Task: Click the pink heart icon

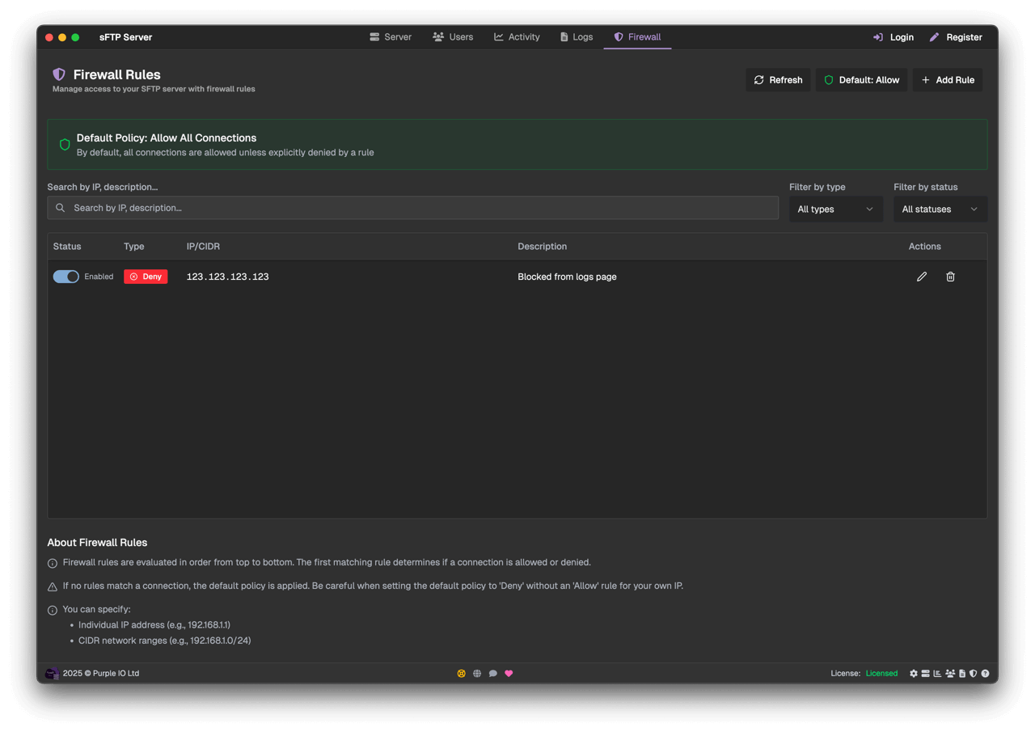Action: point(509,673)
